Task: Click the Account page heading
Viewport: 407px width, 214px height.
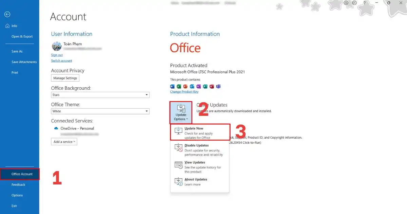Action: click(x=68, y=17)
